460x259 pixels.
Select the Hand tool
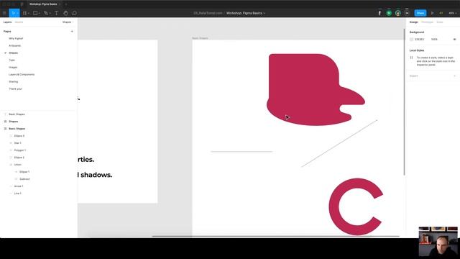[65, 13]
